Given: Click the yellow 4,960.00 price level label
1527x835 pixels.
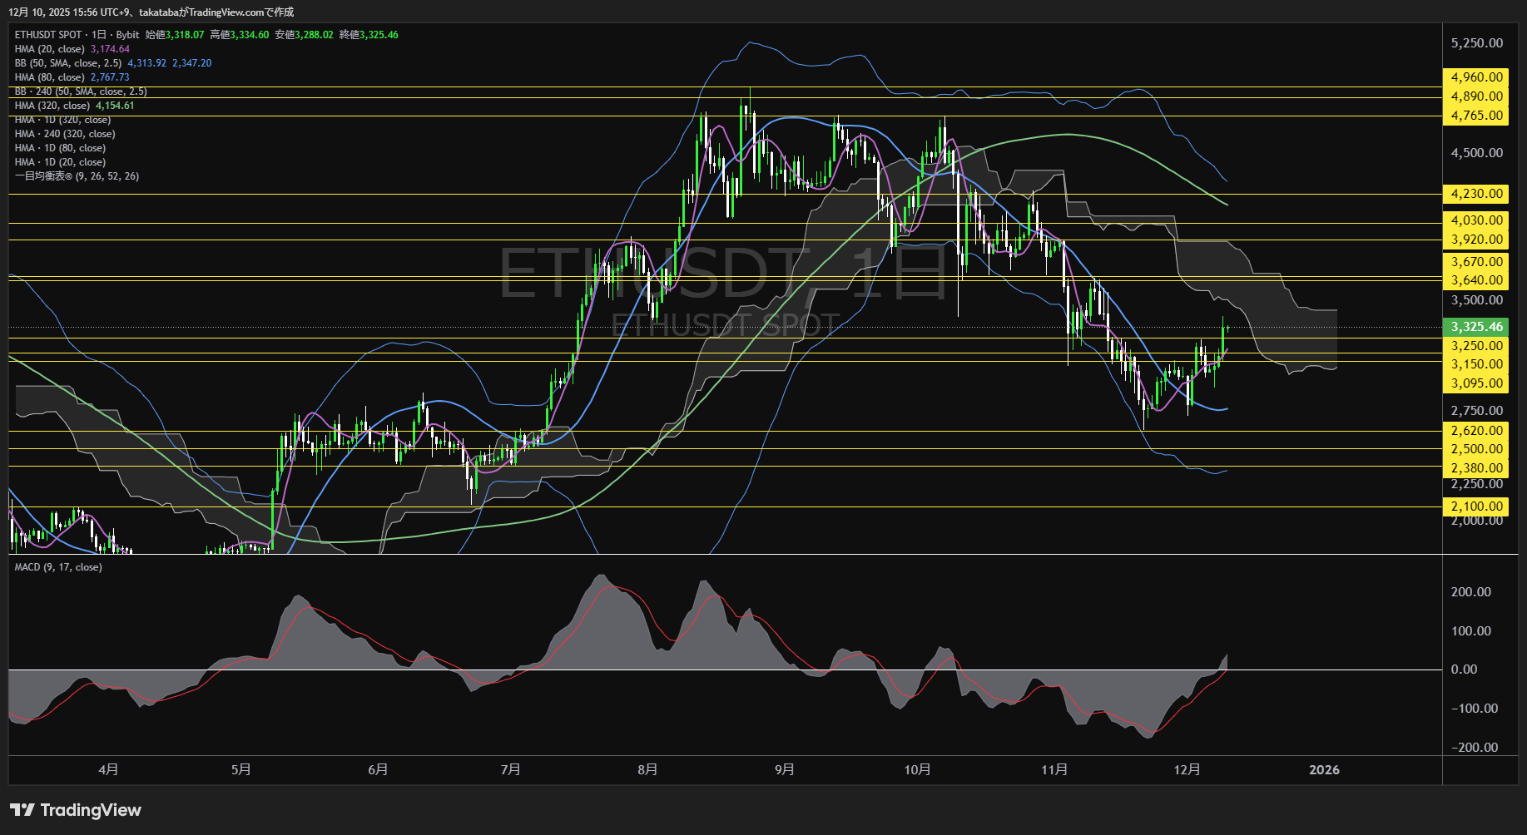Looking at the screenshot, I should pos(1476,77).
